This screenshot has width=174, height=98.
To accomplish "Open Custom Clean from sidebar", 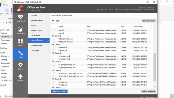I will click(x=20, y=30).
